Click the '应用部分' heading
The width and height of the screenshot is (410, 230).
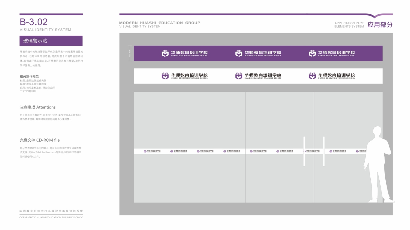380,25
